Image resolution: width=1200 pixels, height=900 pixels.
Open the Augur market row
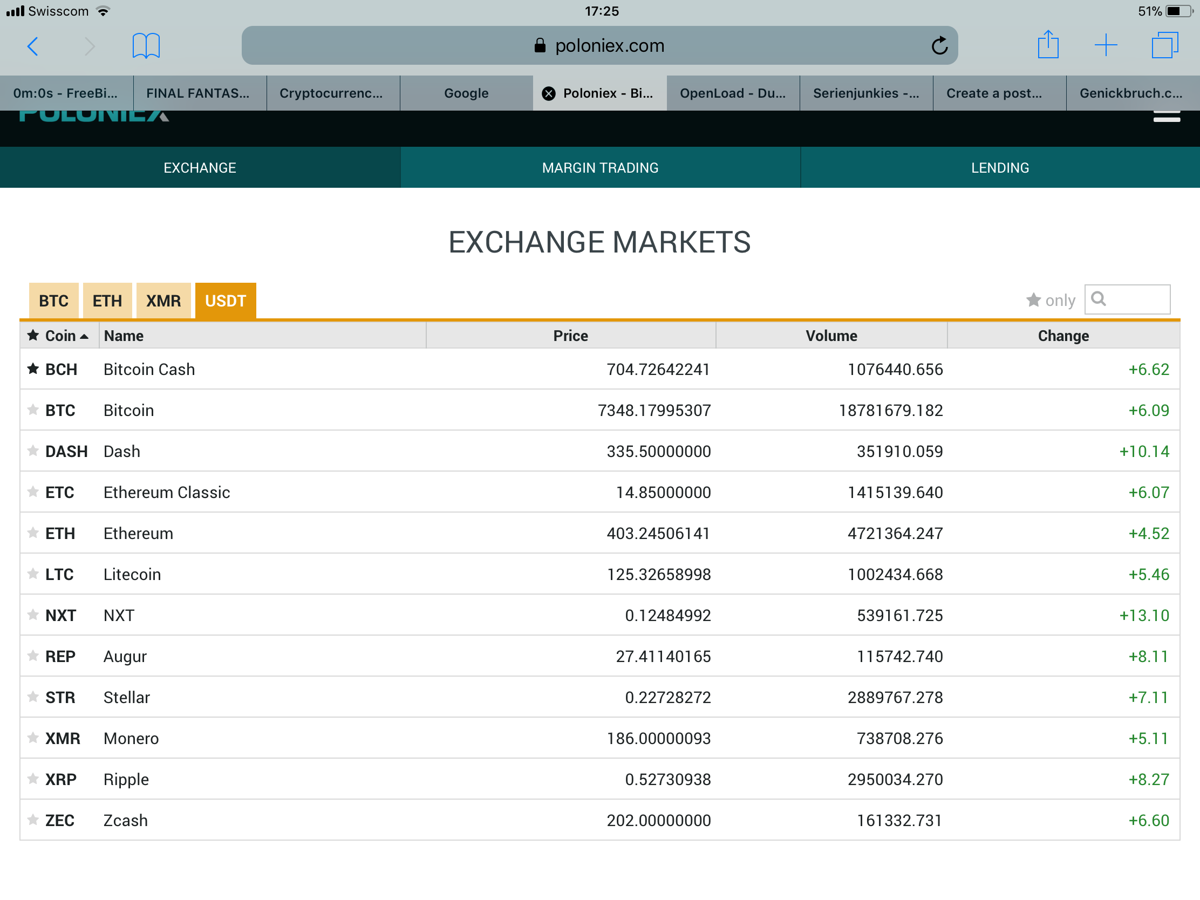tap(600, 657)
